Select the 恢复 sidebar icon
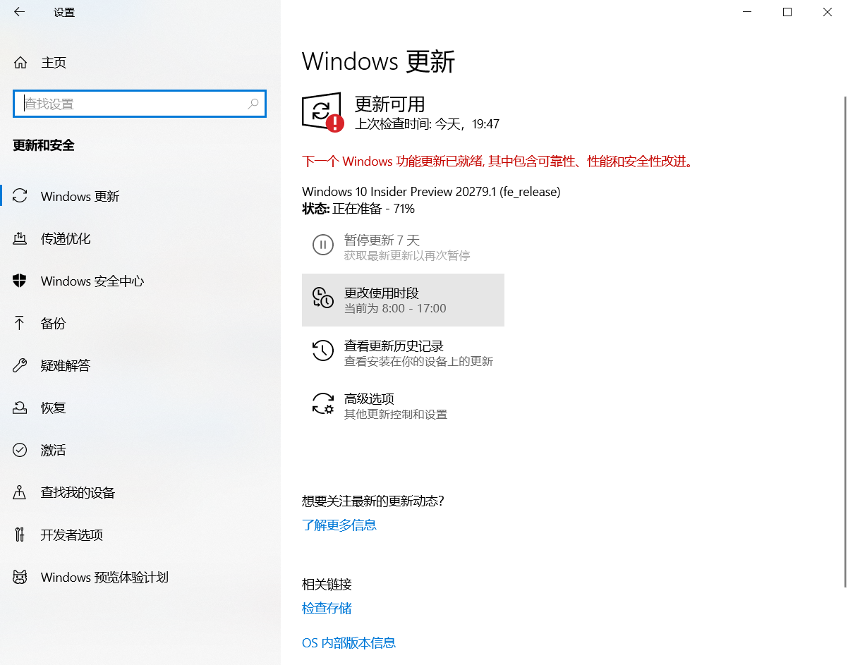Image resolution: width=848 pixels, height=665 pixels. click(x=20, y=408)
